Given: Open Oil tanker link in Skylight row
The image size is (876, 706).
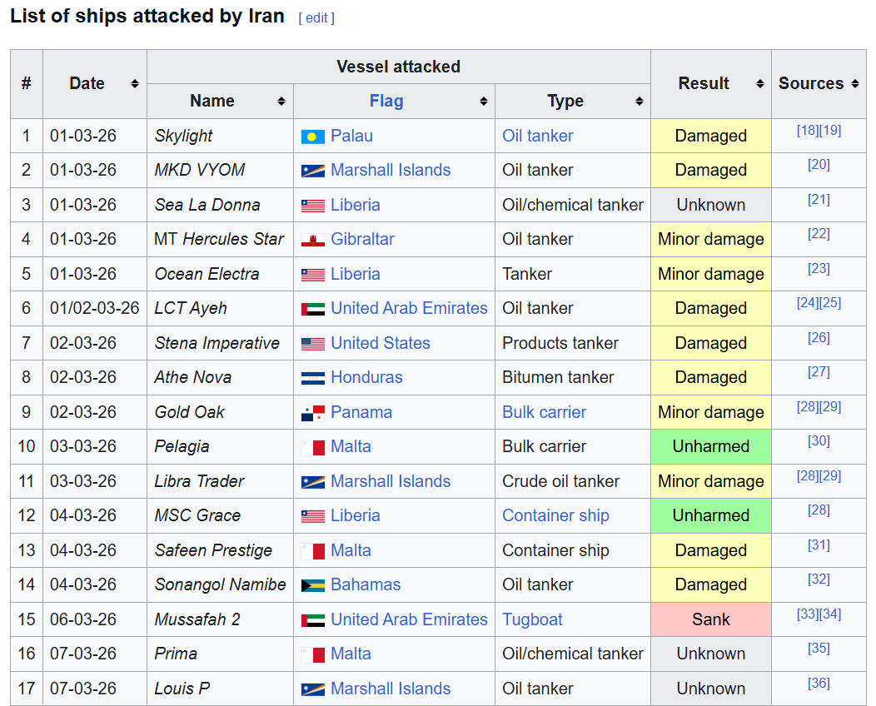Looking at the screenshot, I should tap(537, 136).
